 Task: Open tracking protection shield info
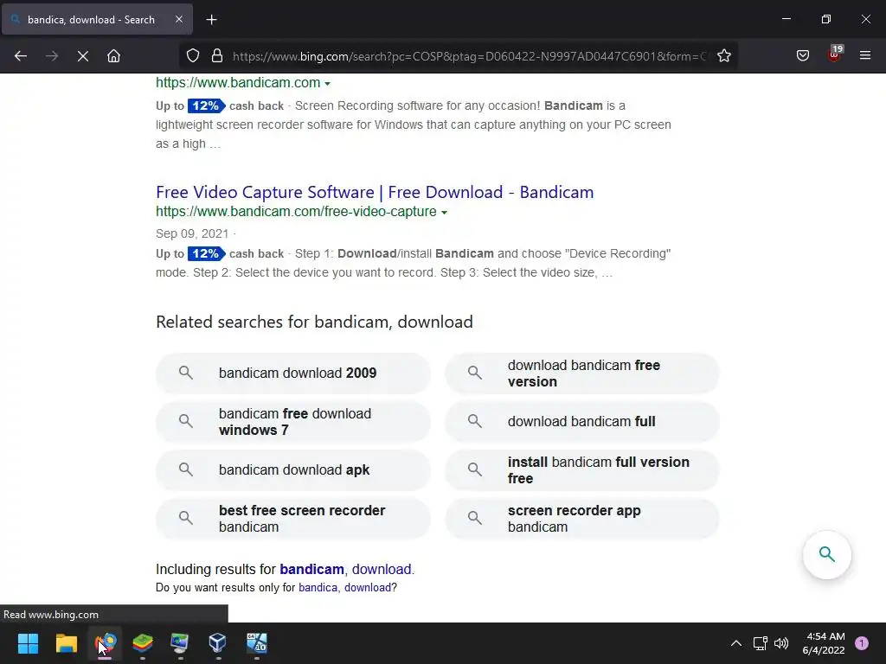point(193,56)
